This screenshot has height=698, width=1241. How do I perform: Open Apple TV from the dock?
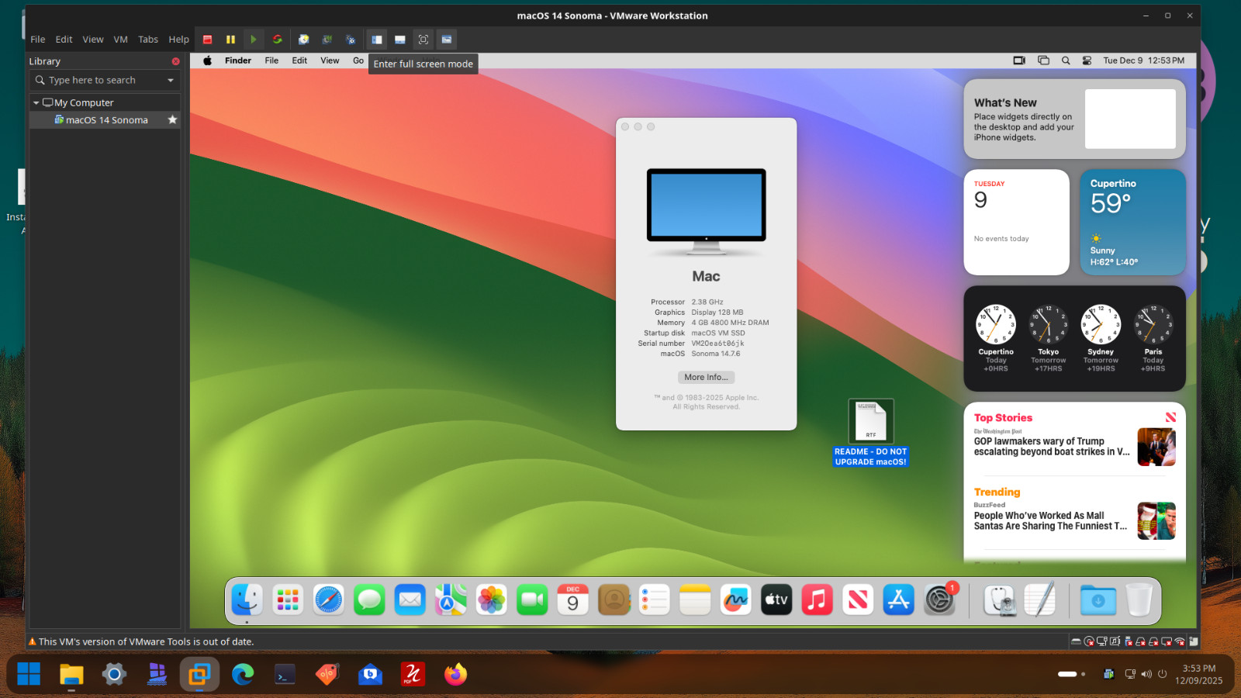coord(776,600)
